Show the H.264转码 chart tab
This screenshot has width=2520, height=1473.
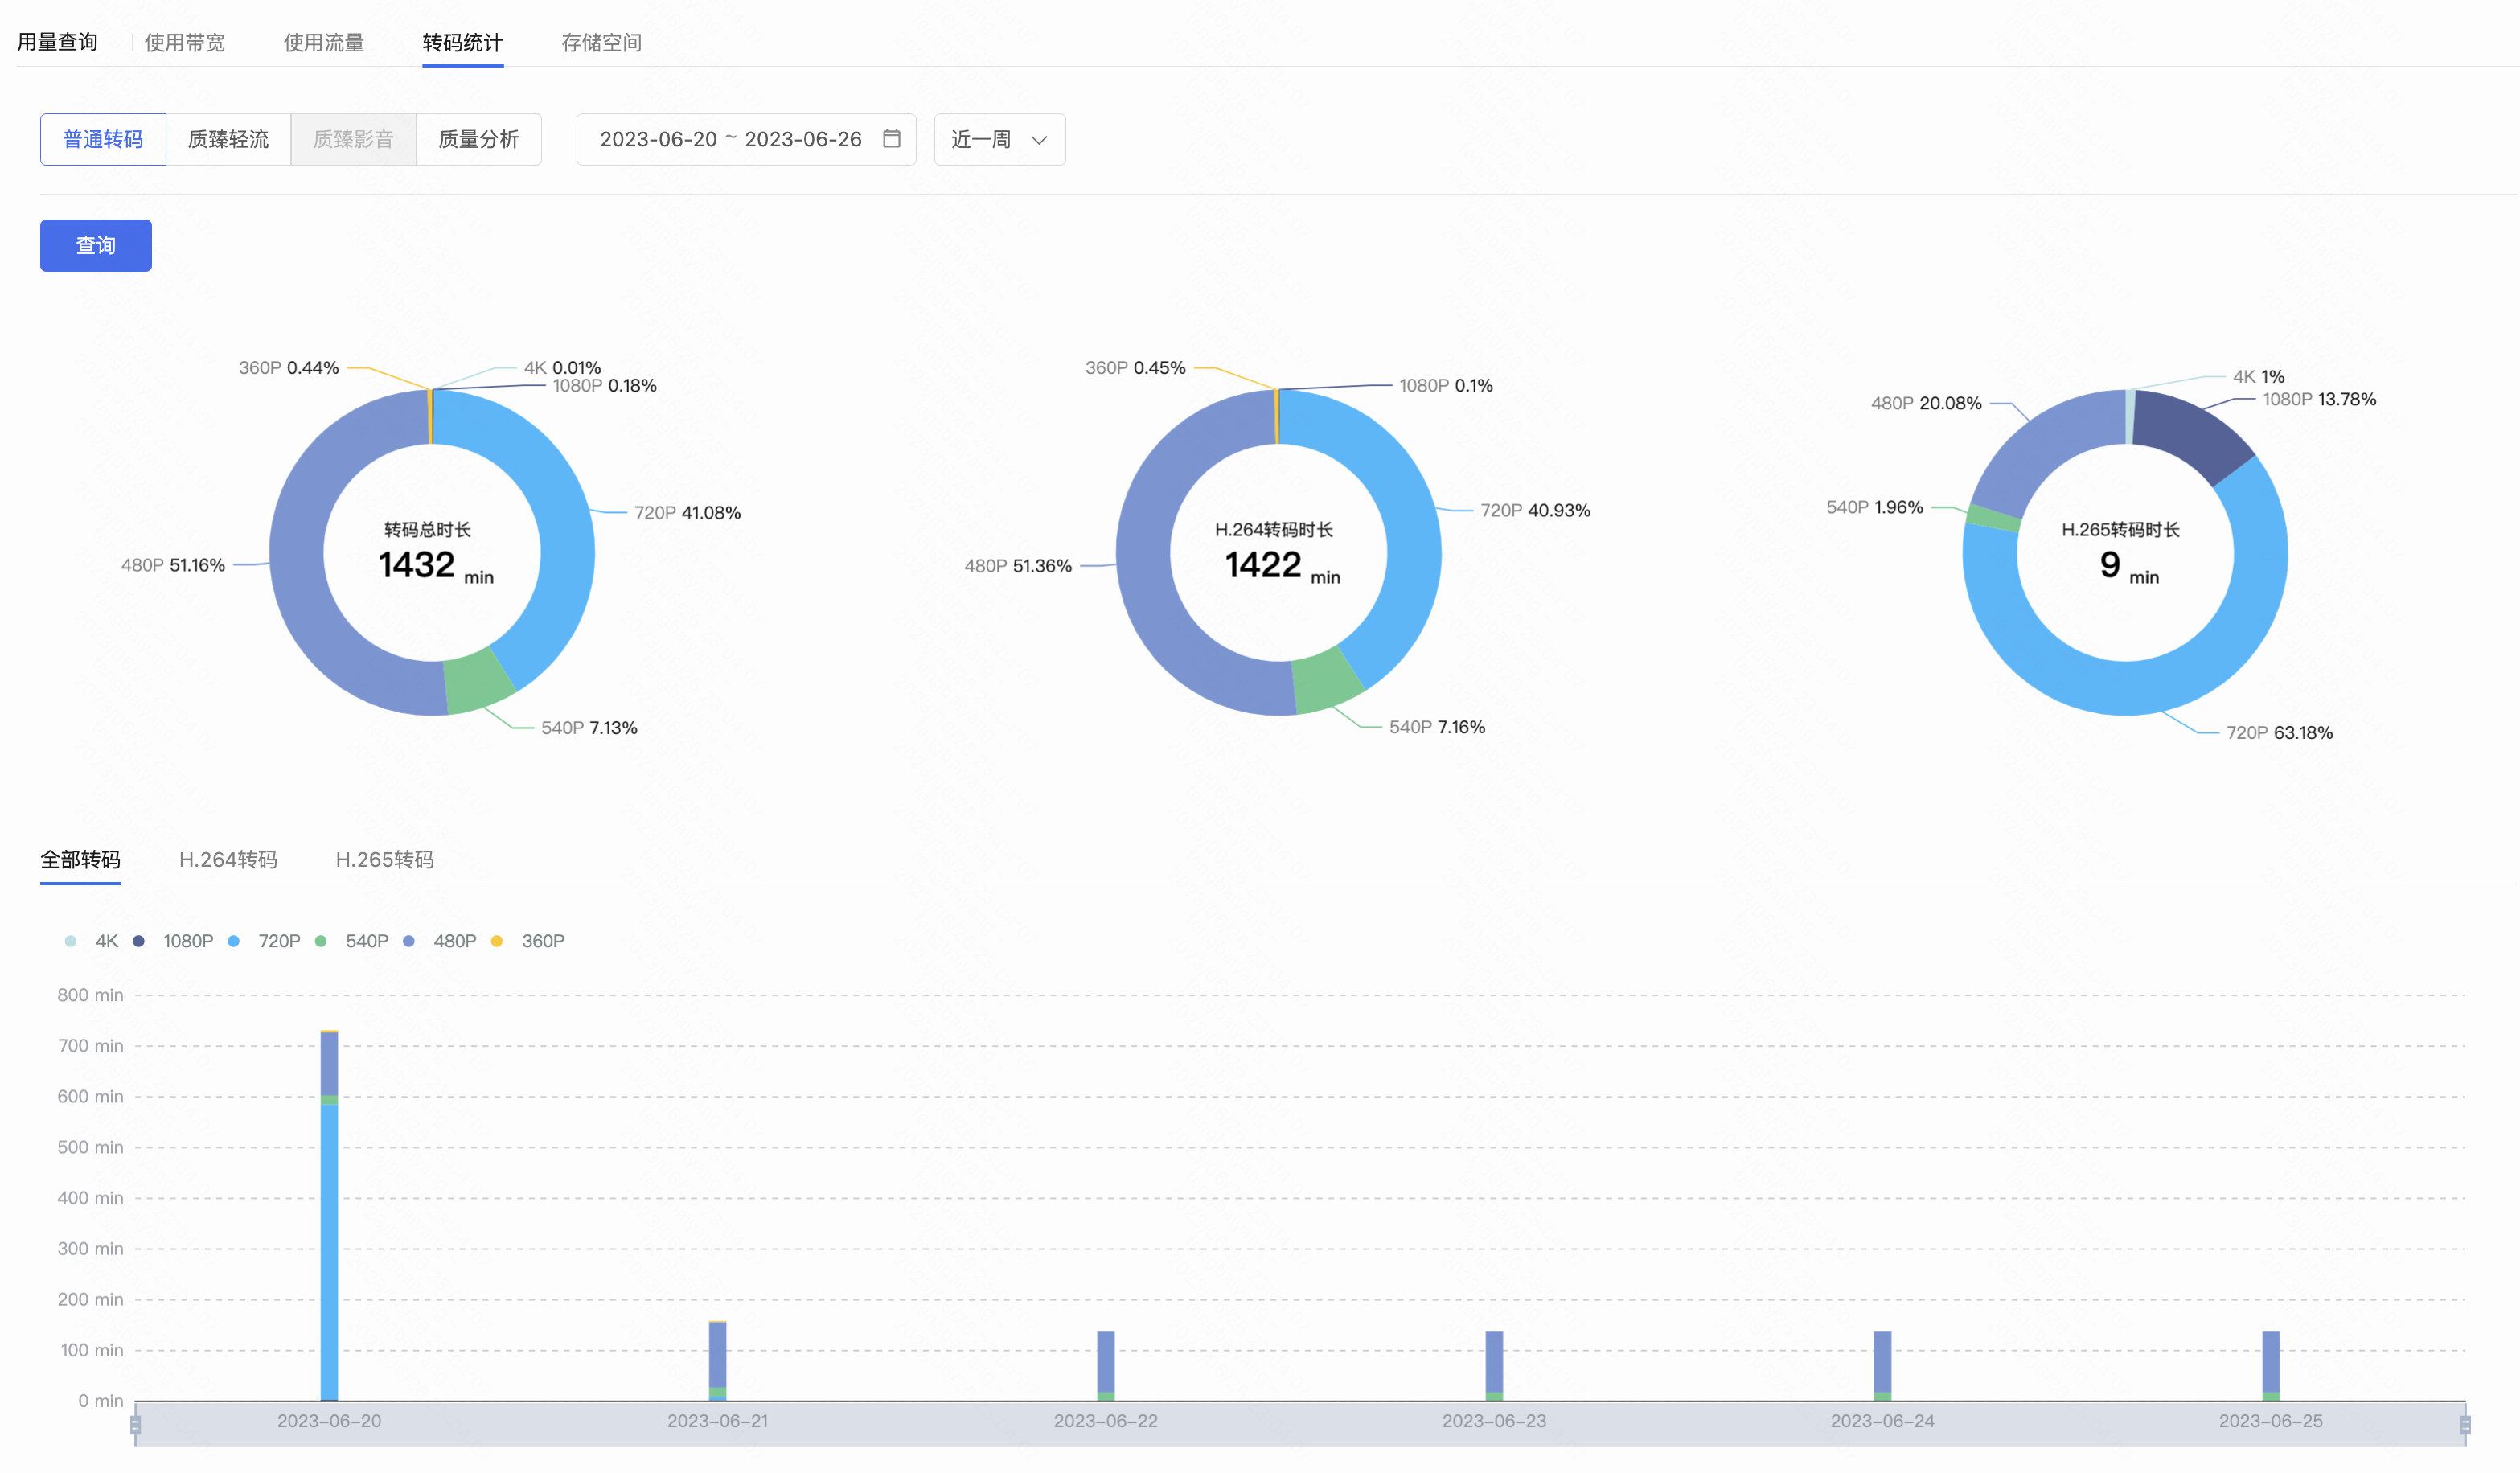[228, 859]
